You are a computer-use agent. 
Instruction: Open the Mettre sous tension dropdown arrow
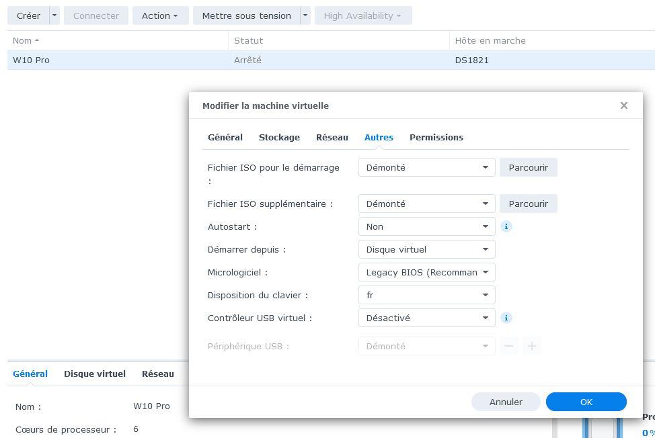click(x=305, y=15)
